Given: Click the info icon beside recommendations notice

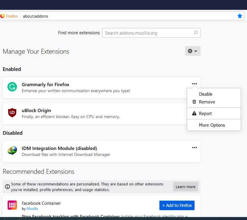Looking at the screenshot, I should (7, 186).
